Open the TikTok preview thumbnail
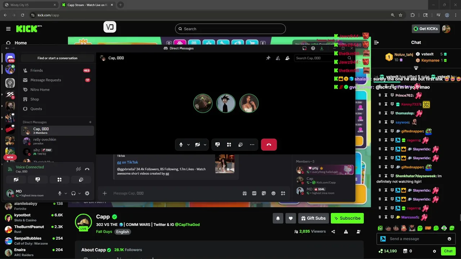This screenshot has height=259, width=461. pyautogui.click(x=225, y=164)
